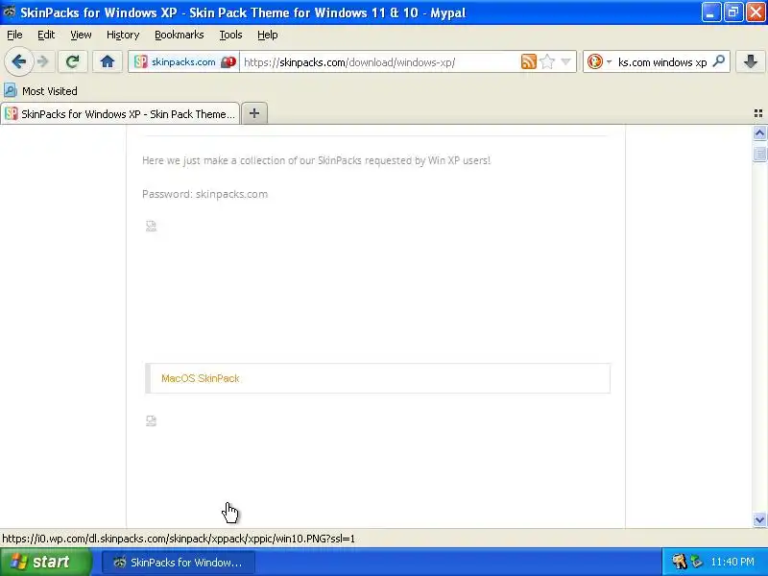Viewport: 768px width, 576px height.
Task: Click the red security warning icon
Action: pyautogui.click(x=228, y=62)
